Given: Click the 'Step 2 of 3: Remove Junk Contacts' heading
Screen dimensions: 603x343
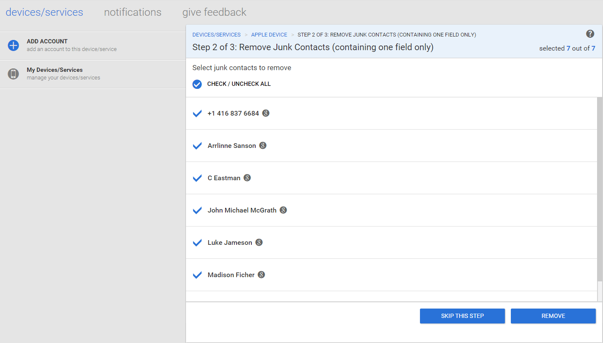Looking at the screenshot, I should click(x=313, y=47).
